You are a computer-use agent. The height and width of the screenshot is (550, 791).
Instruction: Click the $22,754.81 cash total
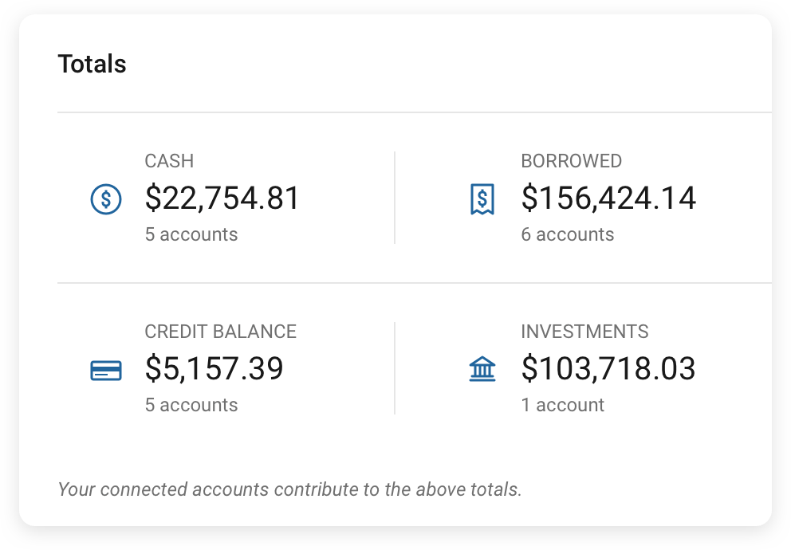pyautogui.click(x=222, y=198)
